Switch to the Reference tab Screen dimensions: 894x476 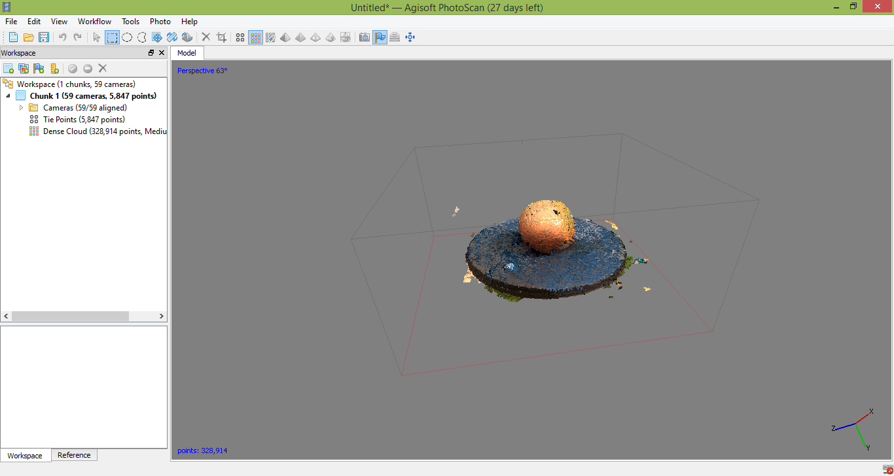point(74,455)
